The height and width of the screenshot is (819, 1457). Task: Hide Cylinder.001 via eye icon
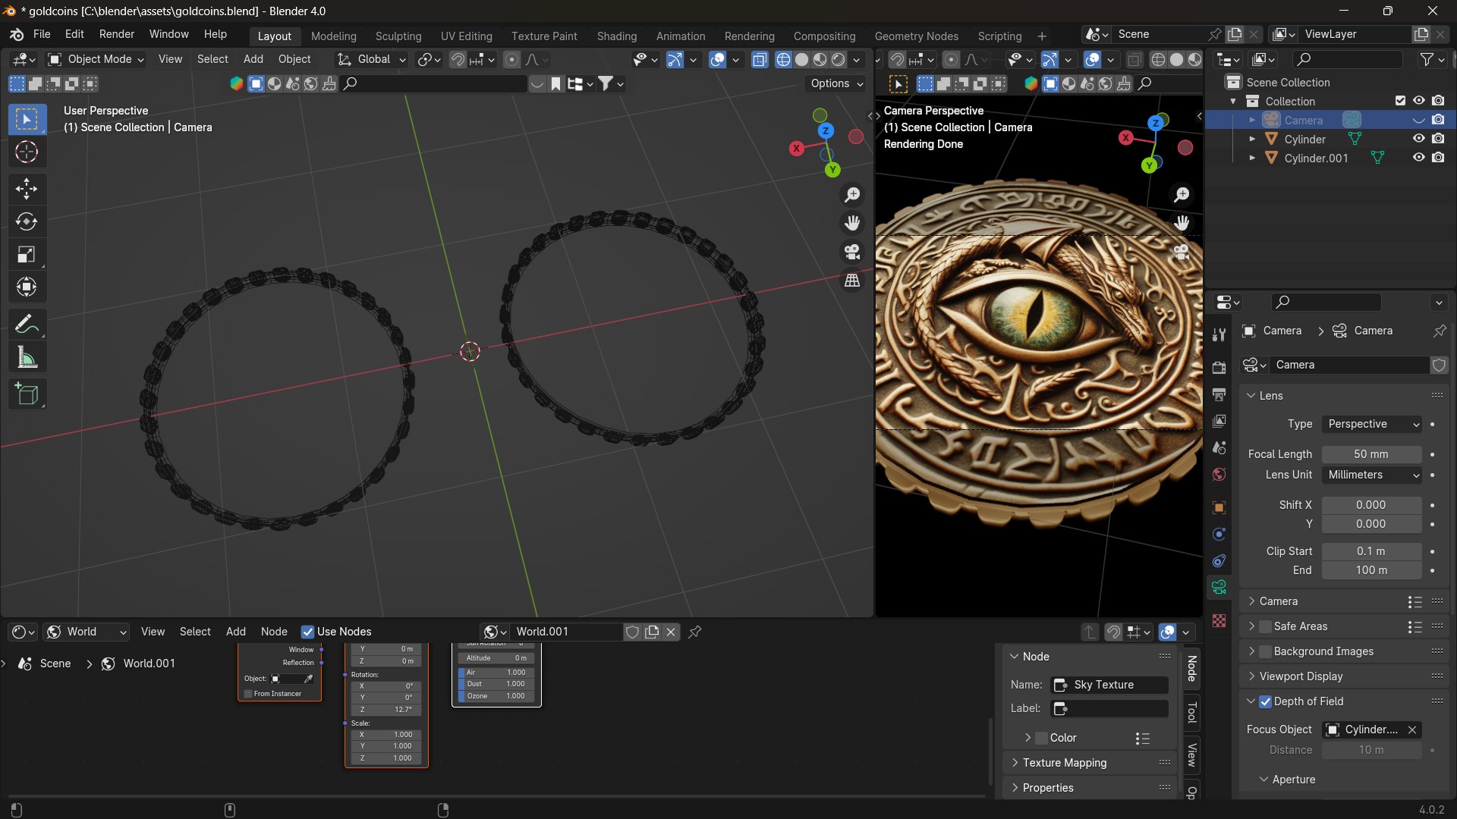pyautogui.click(x=1418, y=158)
